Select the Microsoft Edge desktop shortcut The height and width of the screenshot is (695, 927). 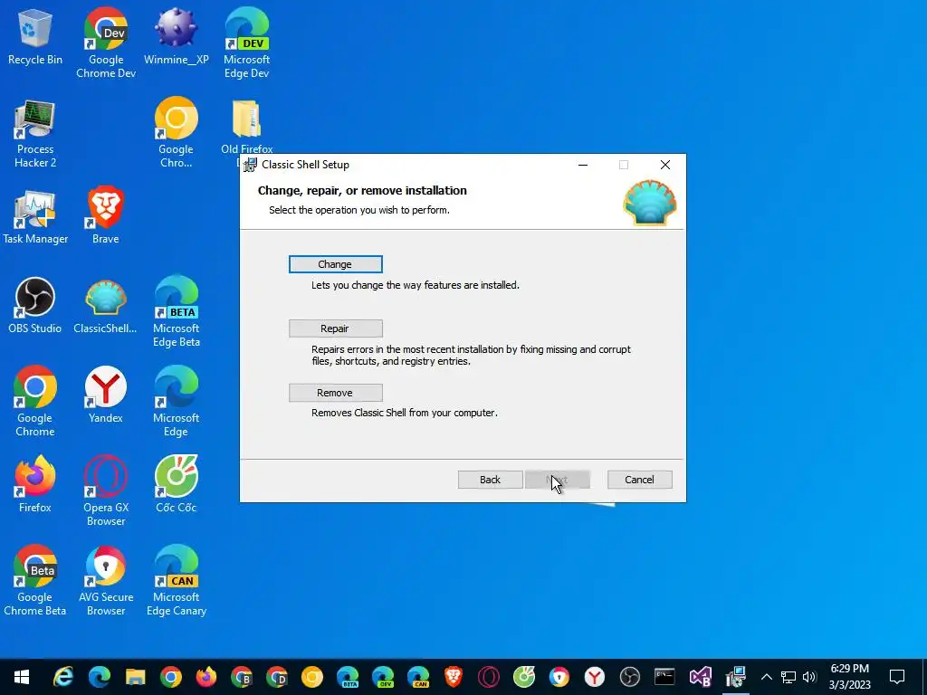[177, 401]
